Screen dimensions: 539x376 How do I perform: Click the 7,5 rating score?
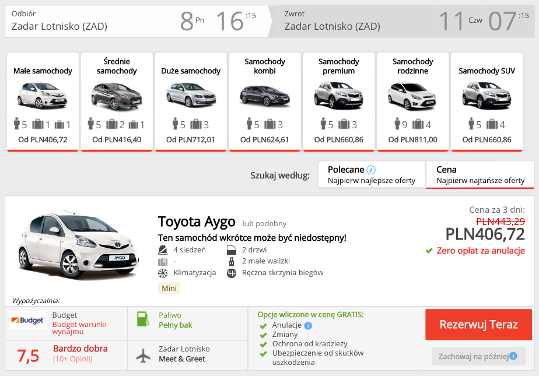pos(28,356)
